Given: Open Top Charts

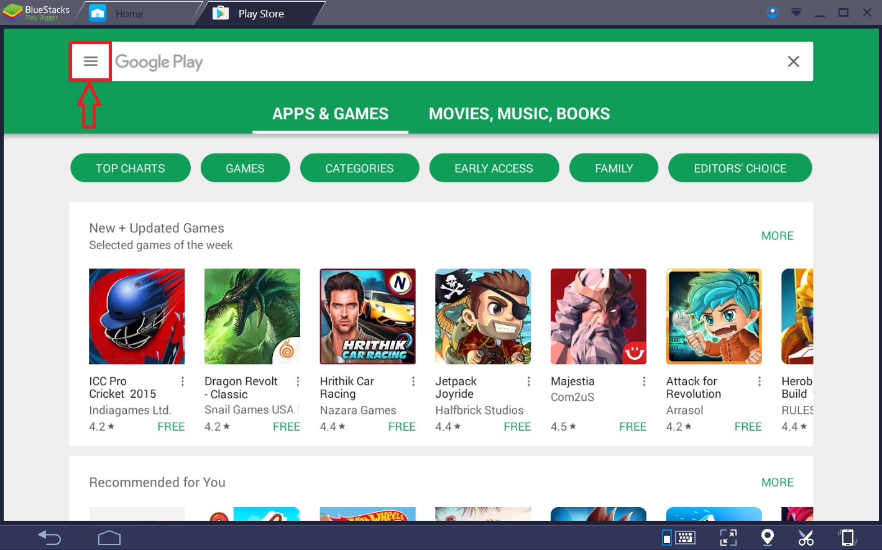Looking at the screenshot, I should pos(131,168).
